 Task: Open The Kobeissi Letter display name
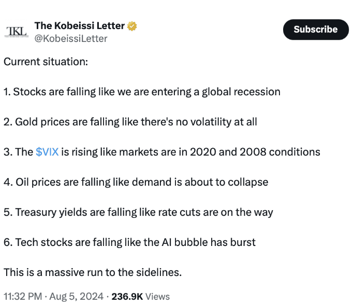(80, 26)
